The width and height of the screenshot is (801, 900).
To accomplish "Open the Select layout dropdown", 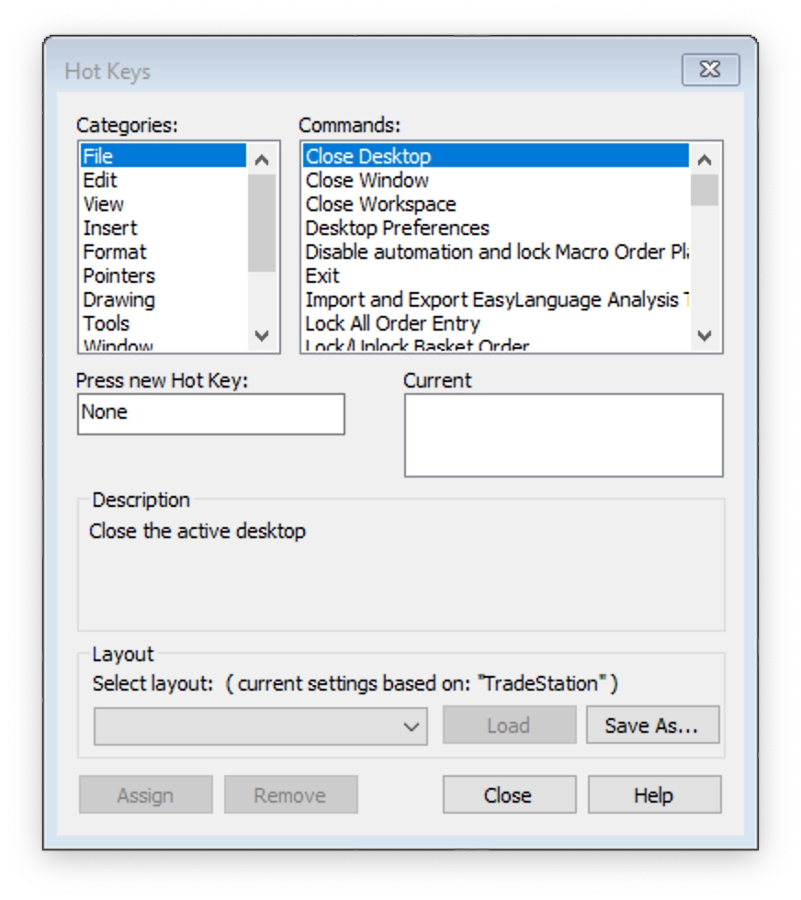I will (261, 726).
